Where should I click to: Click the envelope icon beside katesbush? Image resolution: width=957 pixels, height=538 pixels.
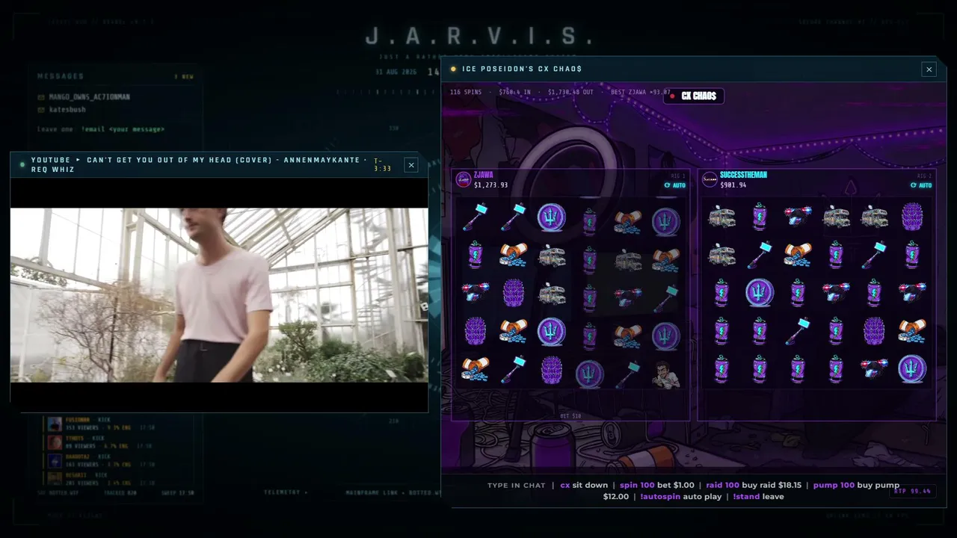41,110
